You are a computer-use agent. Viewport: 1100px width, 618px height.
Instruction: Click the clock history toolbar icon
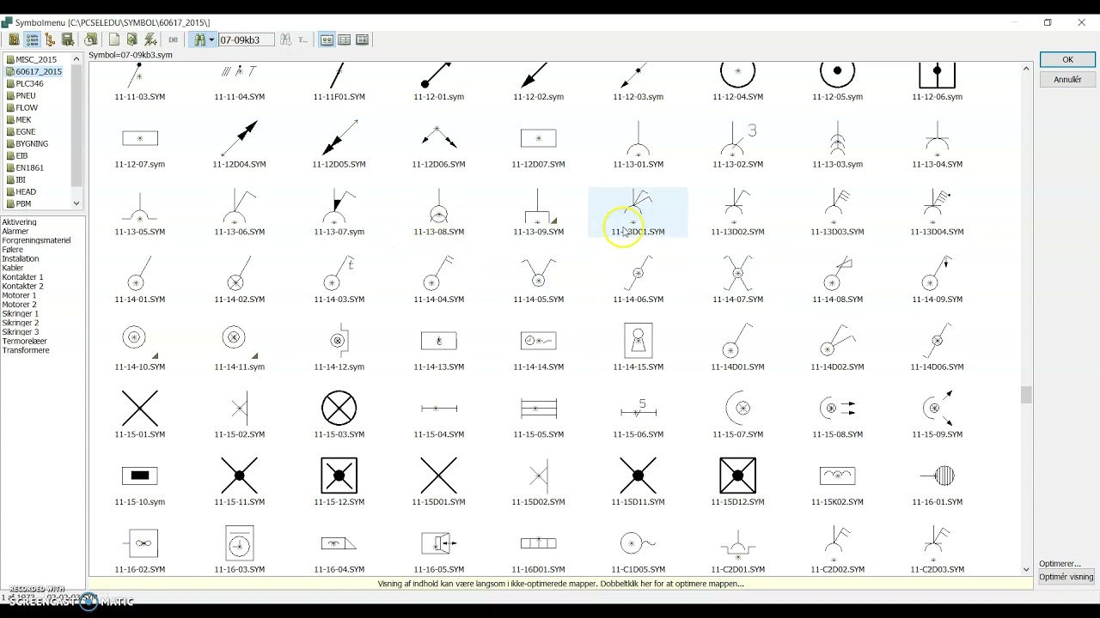coord(90,39)
